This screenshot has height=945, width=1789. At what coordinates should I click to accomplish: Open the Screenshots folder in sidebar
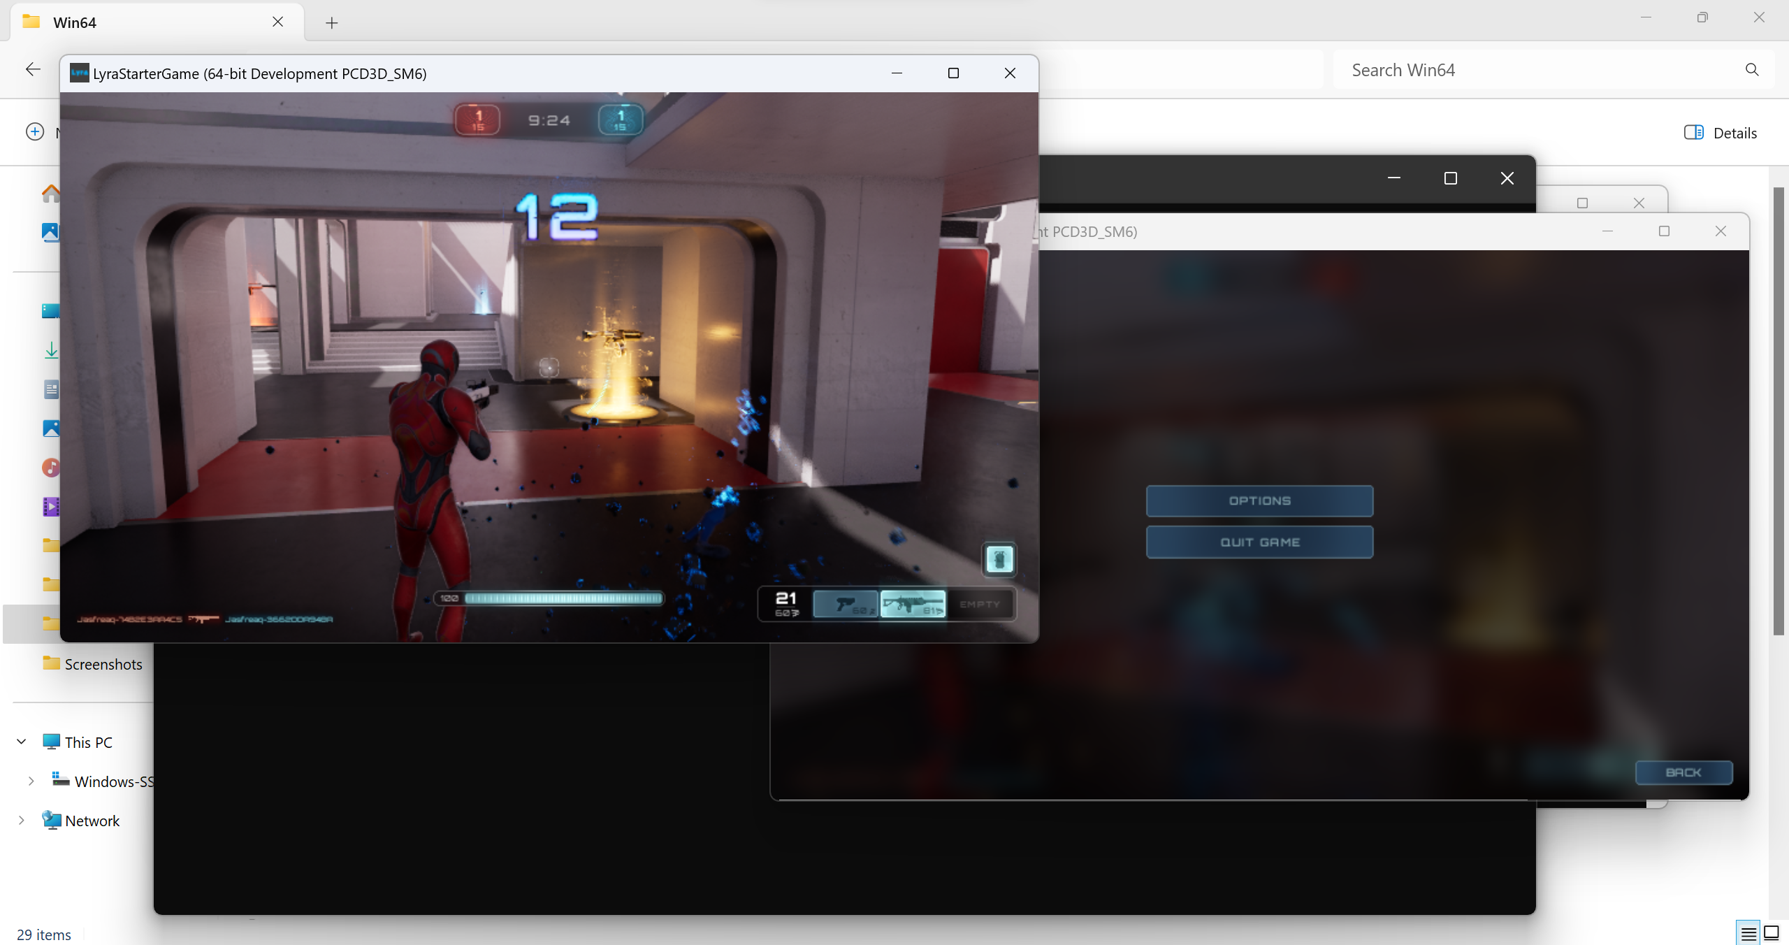[92, 664]
